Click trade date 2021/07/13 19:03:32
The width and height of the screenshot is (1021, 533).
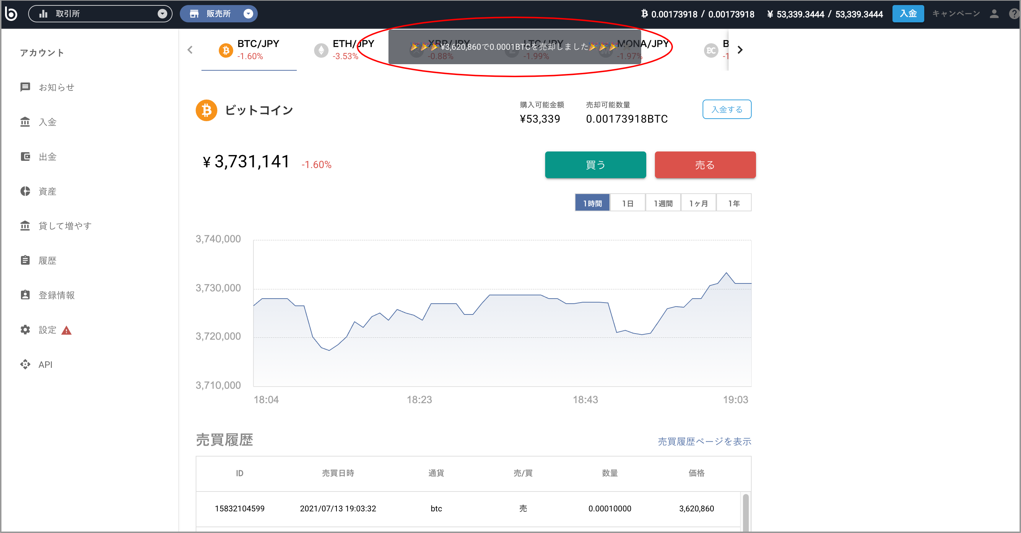(x=338, y=508)
